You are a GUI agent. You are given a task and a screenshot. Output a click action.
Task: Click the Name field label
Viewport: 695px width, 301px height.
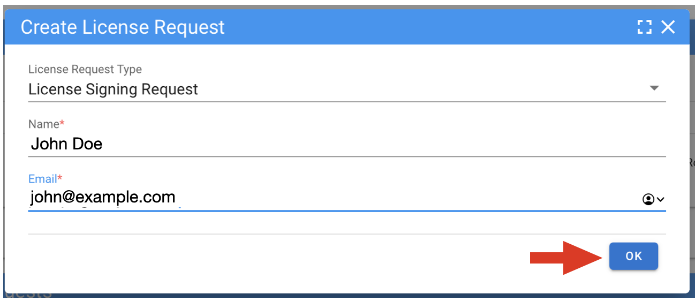click(43, 124)
